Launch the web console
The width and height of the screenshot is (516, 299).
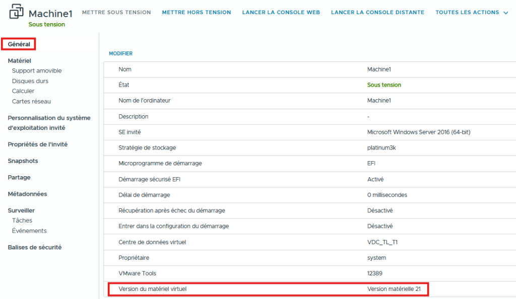tap(281, 13)
